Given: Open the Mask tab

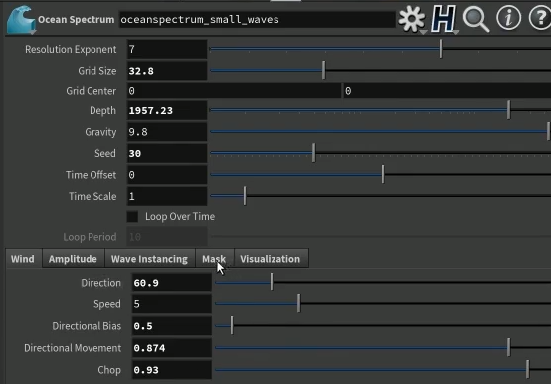Looking at the screenshot, I should (214, 259).
